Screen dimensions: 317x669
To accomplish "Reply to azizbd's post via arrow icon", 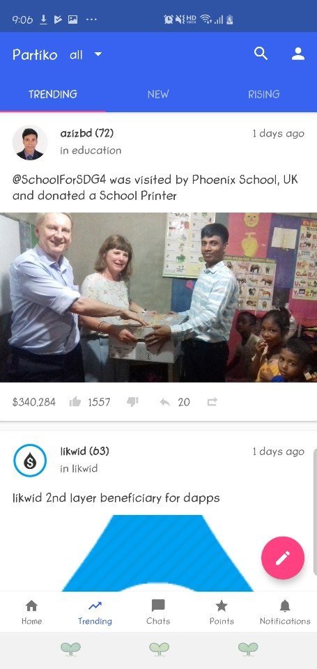I will tap(165, 402).
